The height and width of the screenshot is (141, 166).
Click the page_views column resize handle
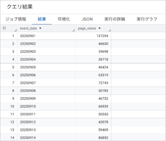coord(110,30)
